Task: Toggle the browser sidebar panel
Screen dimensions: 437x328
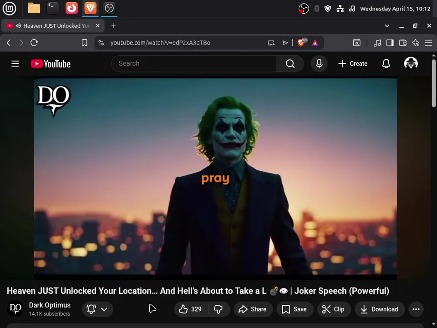Action: (x=390, y=43)
